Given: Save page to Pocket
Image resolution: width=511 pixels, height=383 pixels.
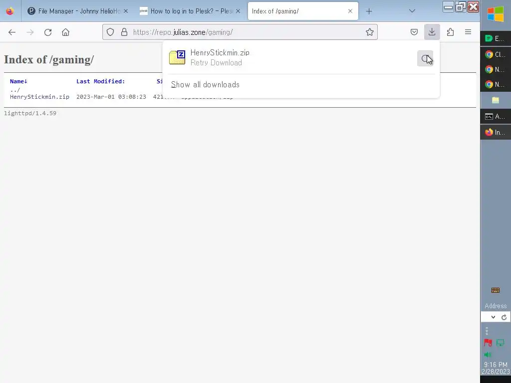Looking at the screenshot, I should click(x=414, y=32).
